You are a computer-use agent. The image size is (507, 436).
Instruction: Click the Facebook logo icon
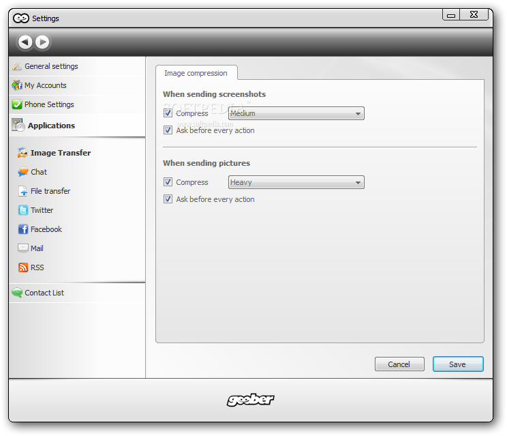click(x=23, y=229)
